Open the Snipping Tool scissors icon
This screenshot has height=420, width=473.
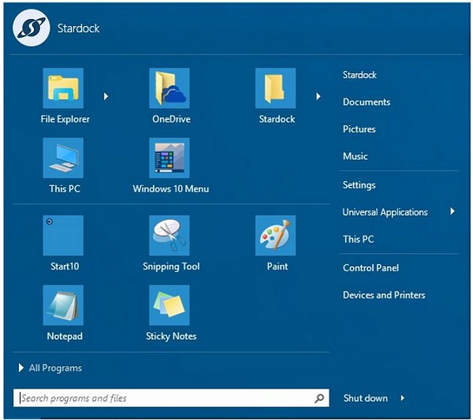coord(169,236)
